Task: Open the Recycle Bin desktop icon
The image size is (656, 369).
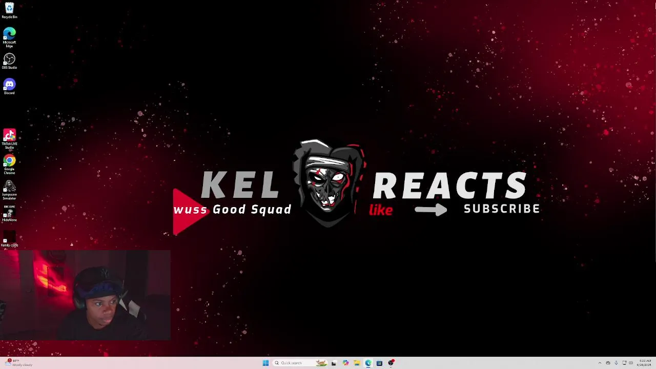Action: 9,10
